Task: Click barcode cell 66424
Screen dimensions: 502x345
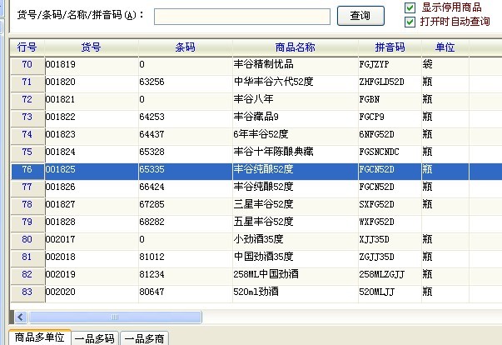Action: coord(152,187)
